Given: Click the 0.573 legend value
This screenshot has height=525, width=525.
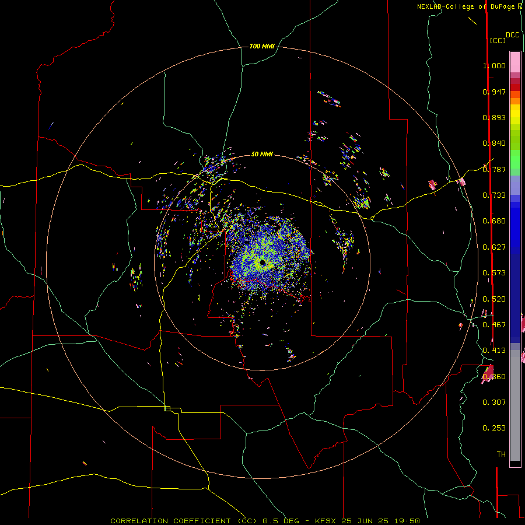Looking at the screenshot, I should point(494,273).
